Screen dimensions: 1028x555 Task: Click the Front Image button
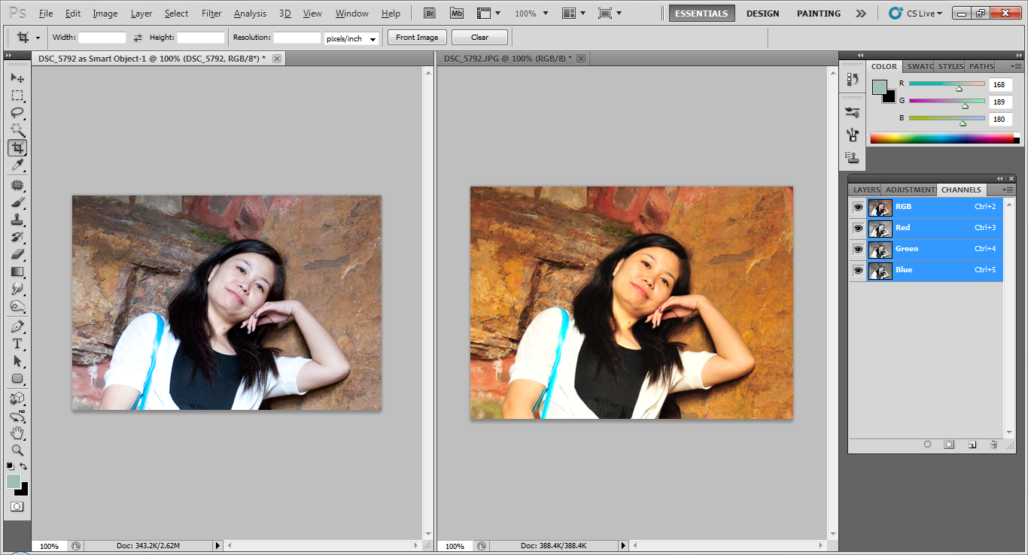[417, 38]
